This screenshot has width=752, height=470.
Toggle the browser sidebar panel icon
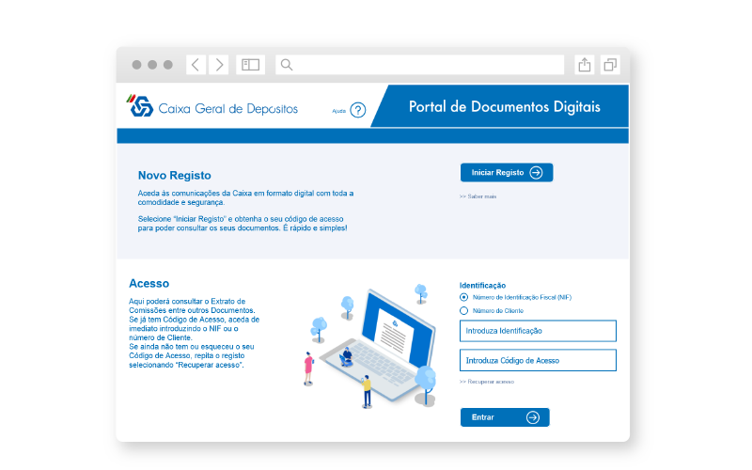pyautogui.click(x=250, y=65)
